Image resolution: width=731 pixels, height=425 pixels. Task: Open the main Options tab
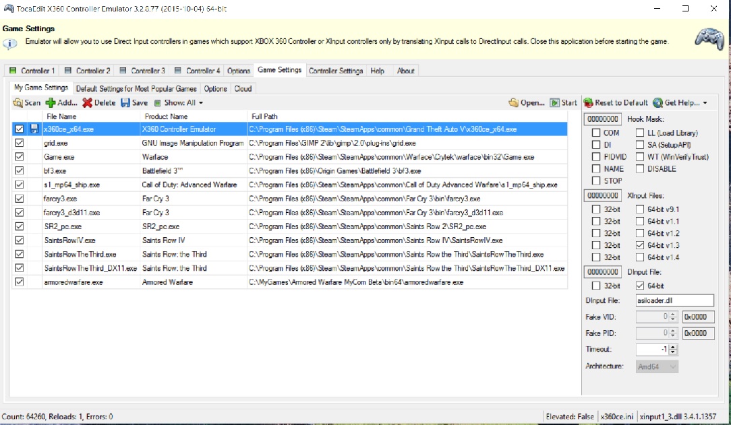click(x=239, y=71)
